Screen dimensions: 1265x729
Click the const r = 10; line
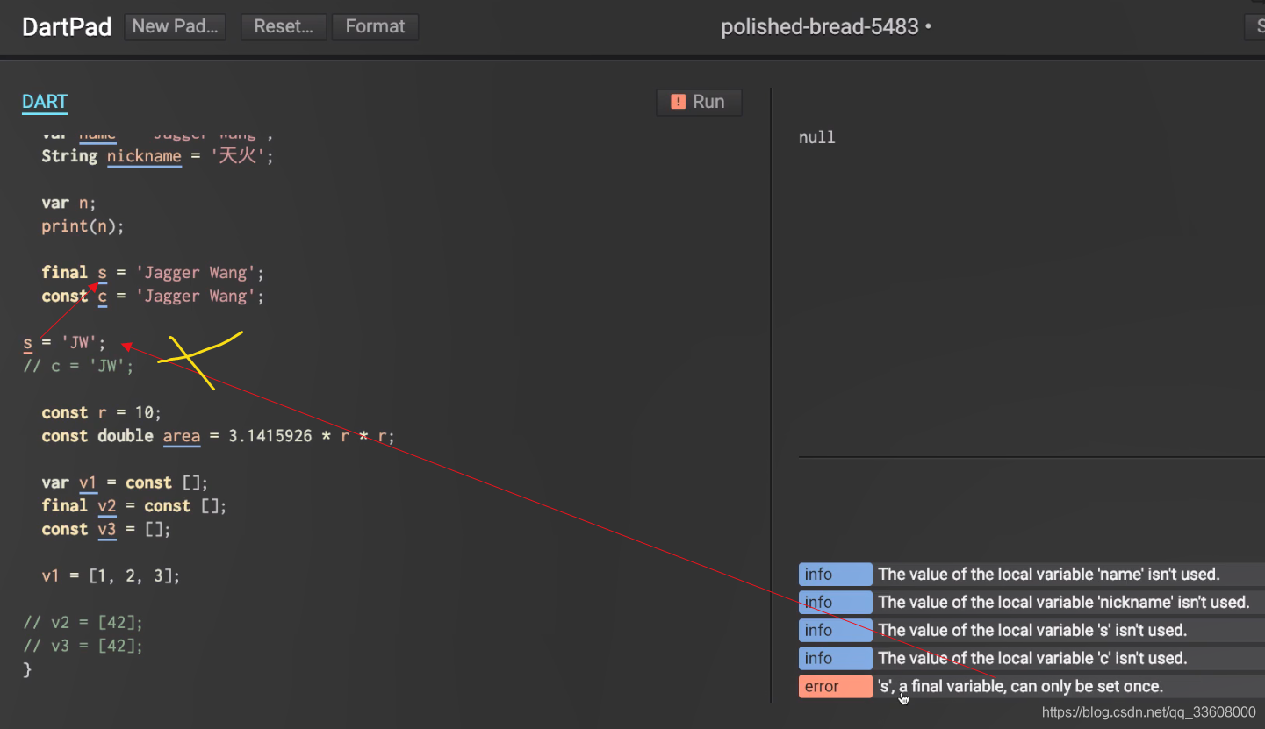[102, 412]
